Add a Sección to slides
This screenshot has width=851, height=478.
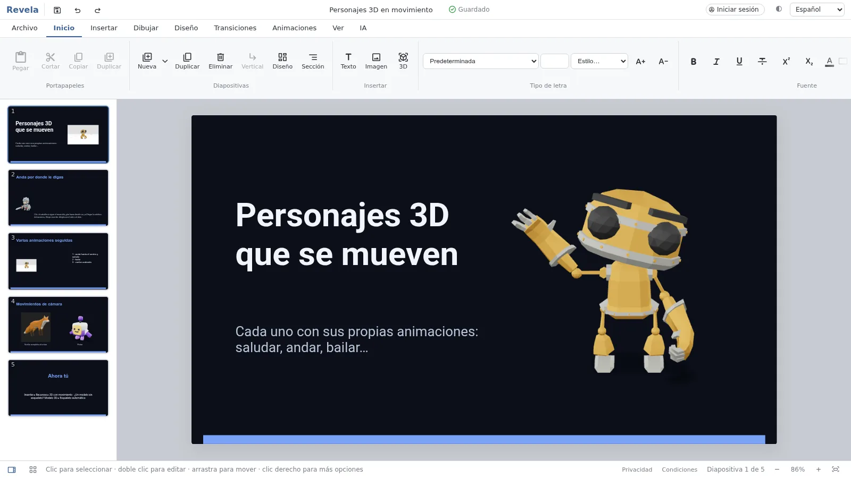click(x=313, y=61)
